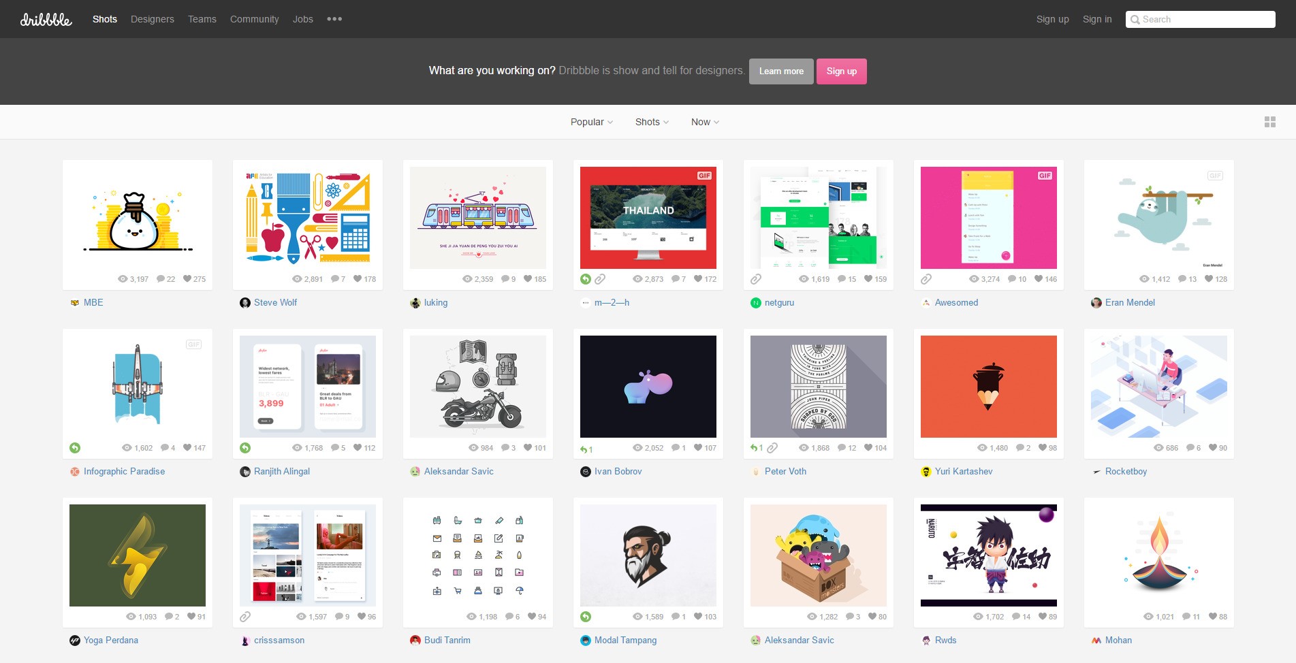Open the Thailand website shot thumbnail
Viewport: 1296px width, 663px height.
648,218
